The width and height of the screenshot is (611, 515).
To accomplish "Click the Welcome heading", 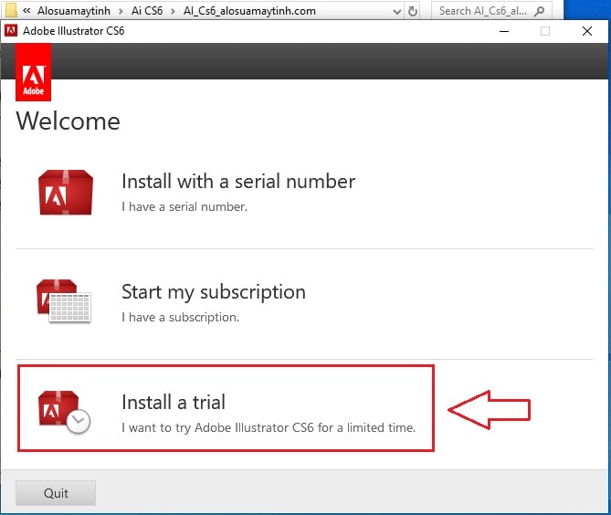I will pyautogui.click(x=68, y=121).
